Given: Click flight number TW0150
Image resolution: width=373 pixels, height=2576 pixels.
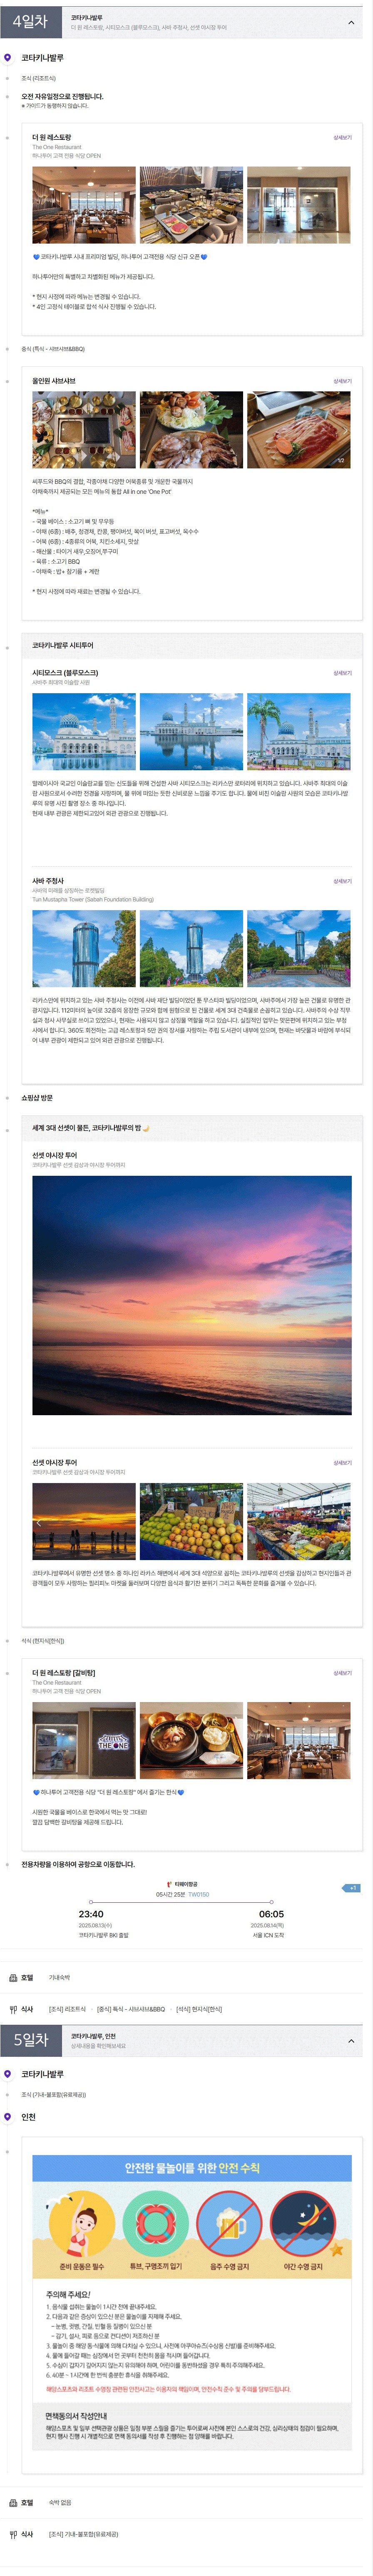Looking at the screenshot, I should tap(199, 1894).
